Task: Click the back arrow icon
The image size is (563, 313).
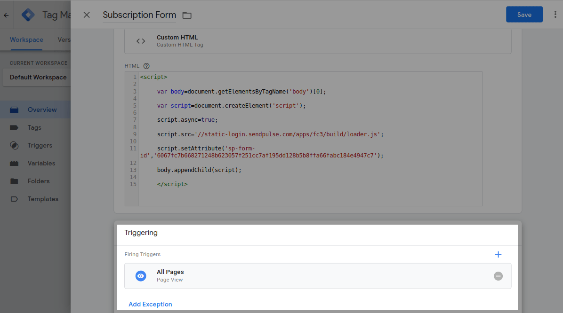Action: [x=6, y=15]
